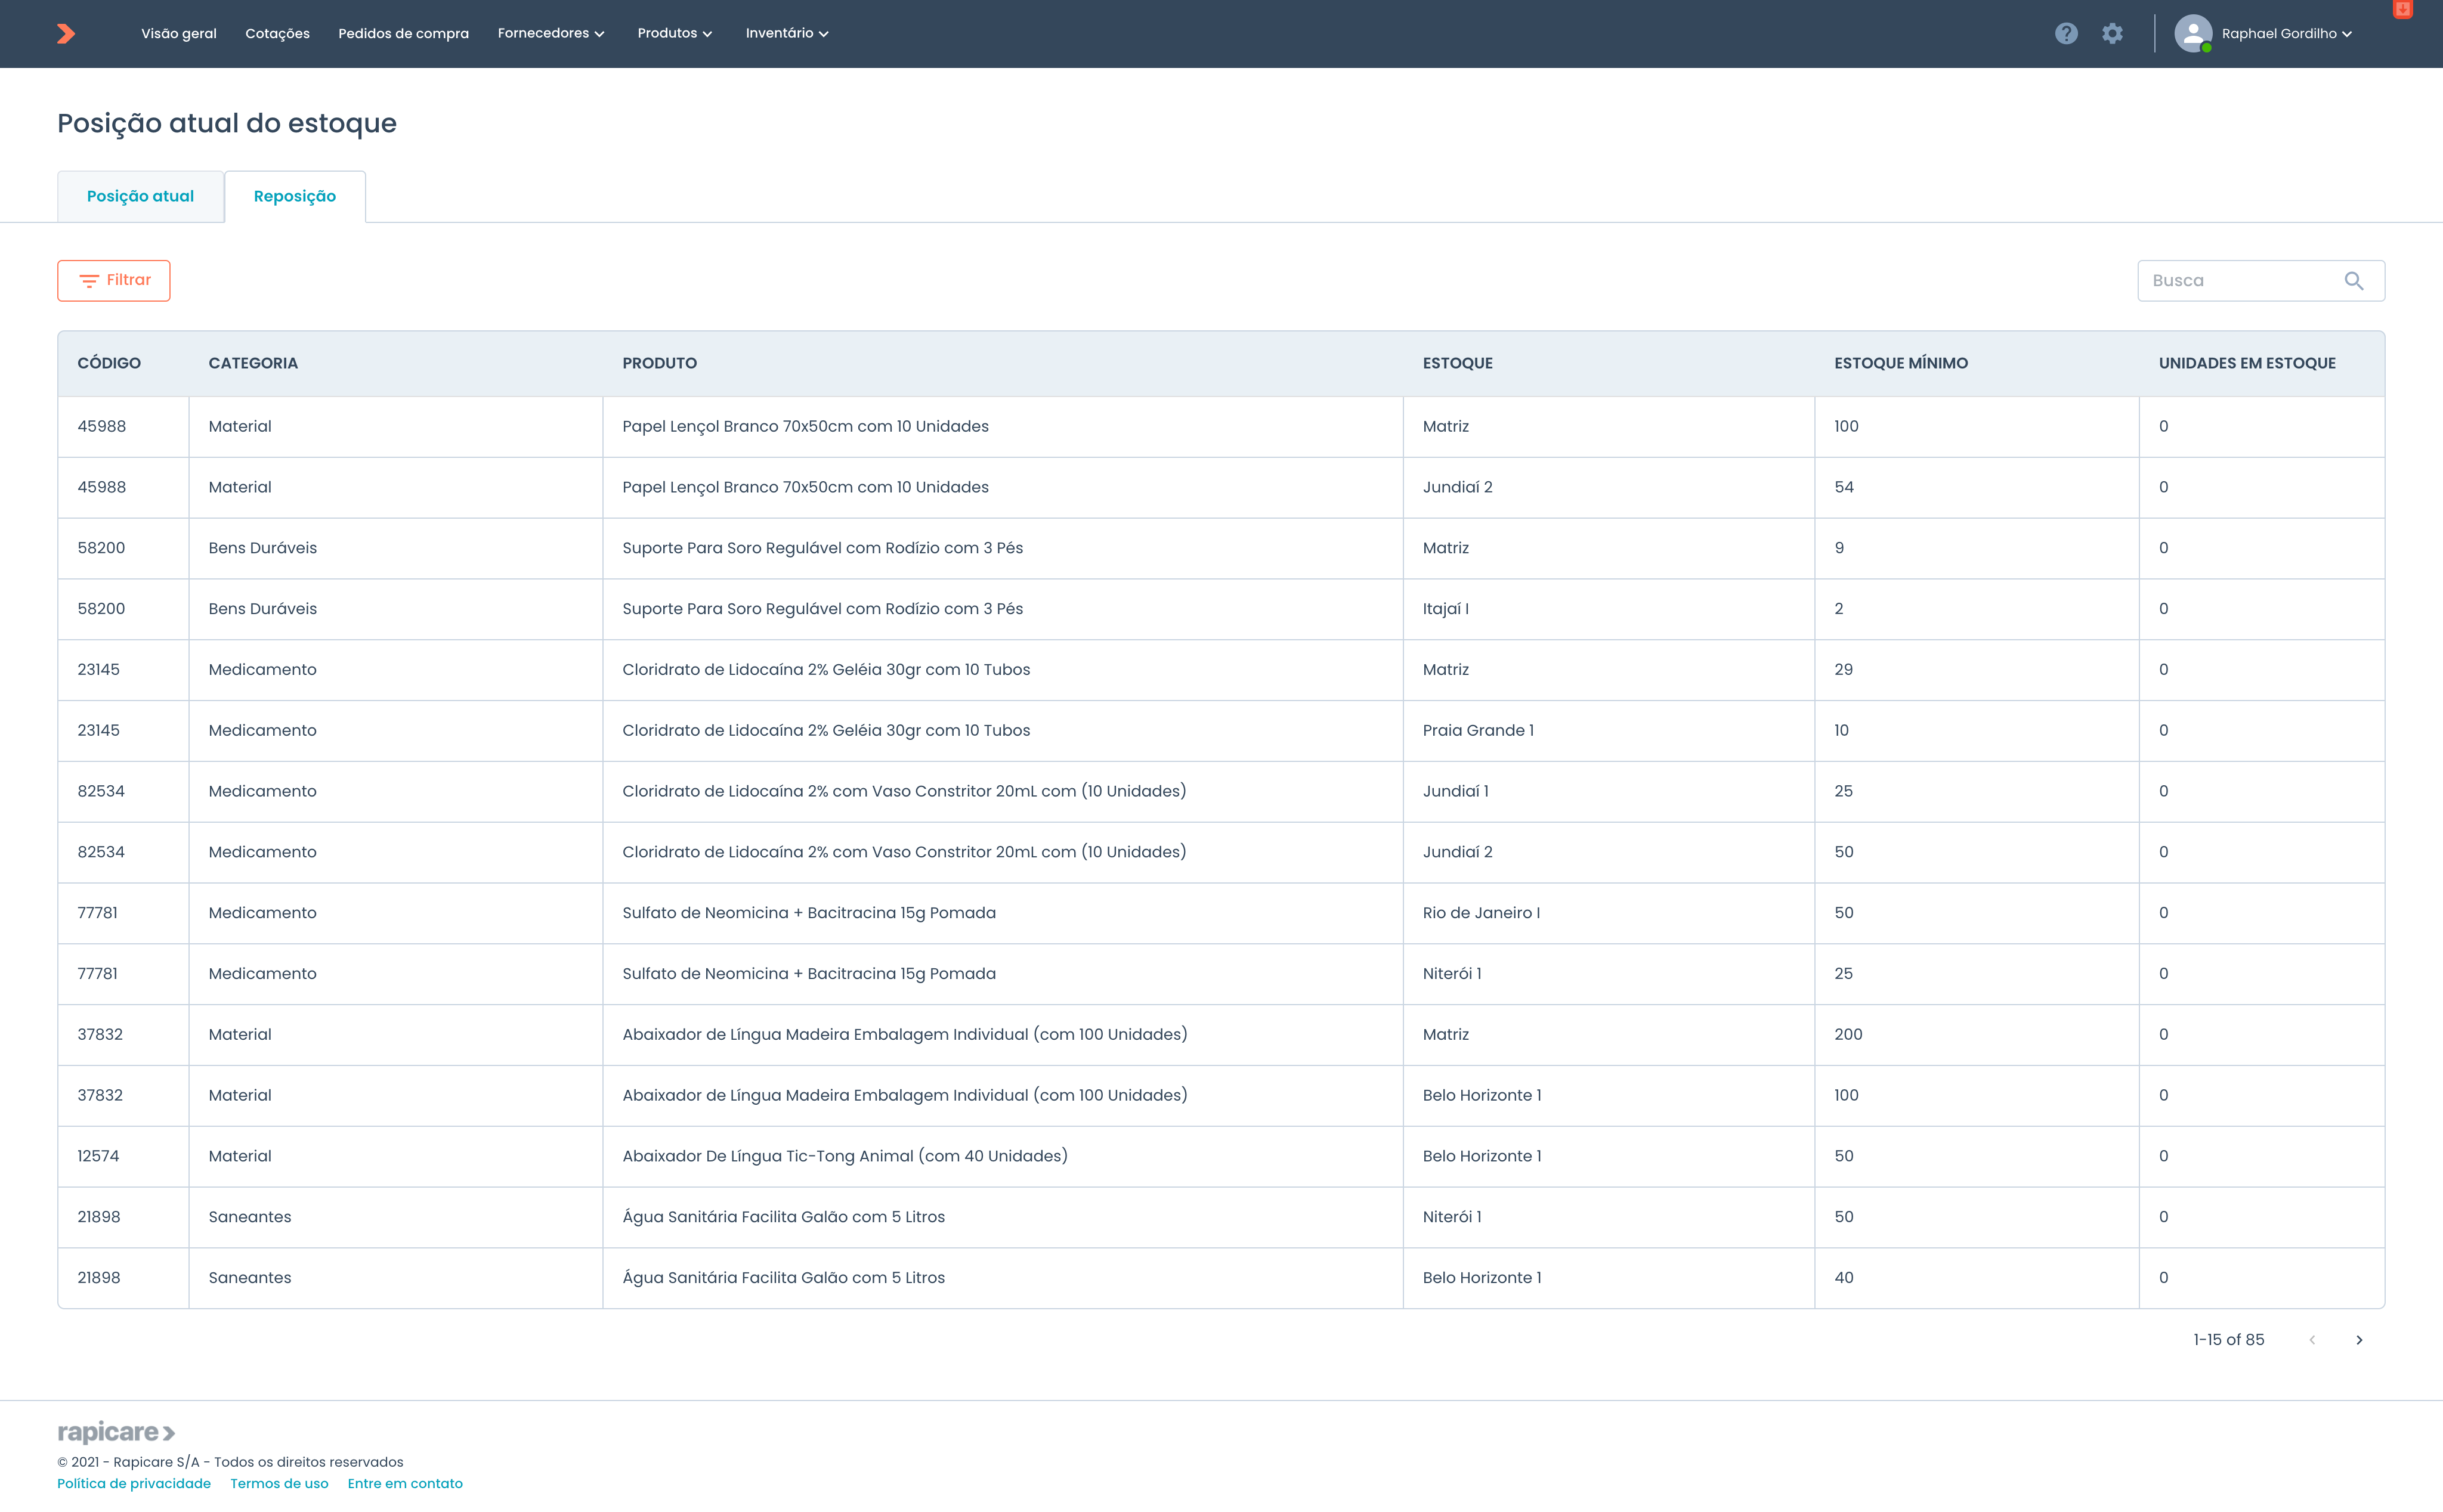Click the Rapicare arrow logo icon
This screenshot has height=1512, width=2443.
(66, 34)
